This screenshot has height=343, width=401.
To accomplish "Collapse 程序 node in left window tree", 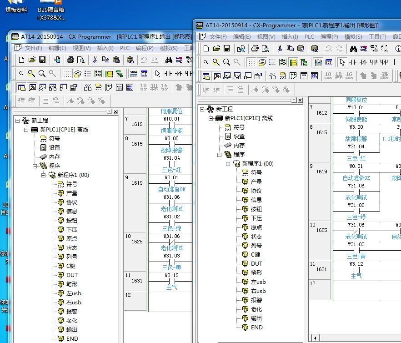I will coord(35,166).
